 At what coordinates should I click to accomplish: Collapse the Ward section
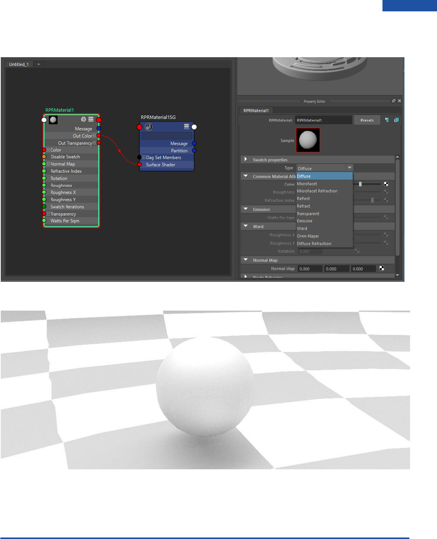(246, 226)
